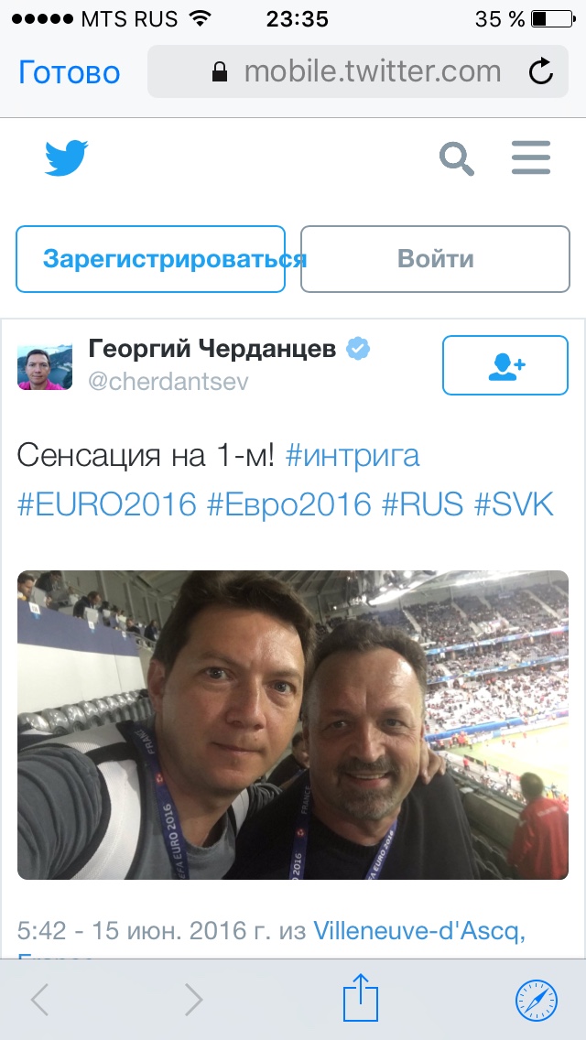Go back with left chevron
Screen dimensions: 586x1040
(x=39, y=999)
